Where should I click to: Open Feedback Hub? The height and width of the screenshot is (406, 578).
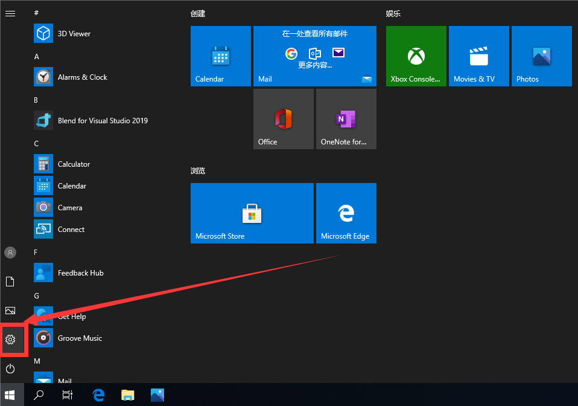point(103,272)
